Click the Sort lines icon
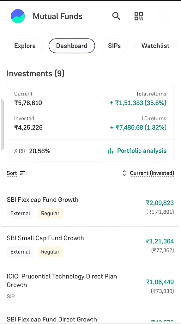 [x=22, y=173]
